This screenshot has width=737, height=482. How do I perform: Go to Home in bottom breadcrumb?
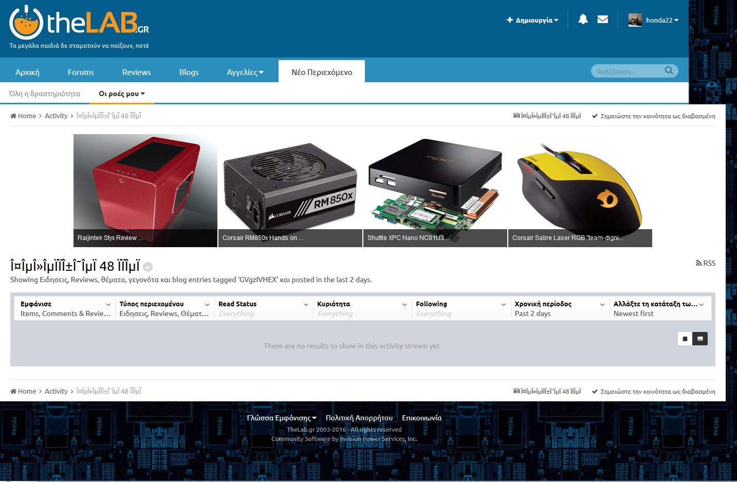[24, 392]
